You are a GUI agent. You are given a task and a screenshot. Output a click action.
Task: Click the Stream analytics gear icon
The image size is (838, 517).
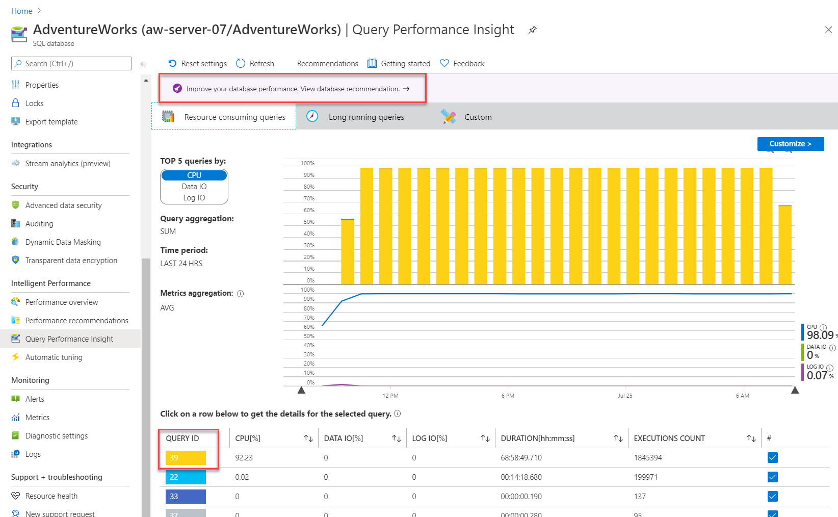tap(16, 163)
